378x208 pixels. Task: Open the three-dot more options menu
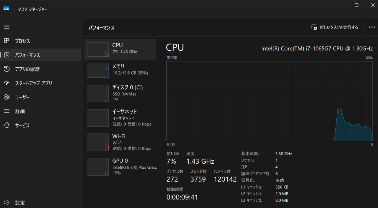pos(372,27)
